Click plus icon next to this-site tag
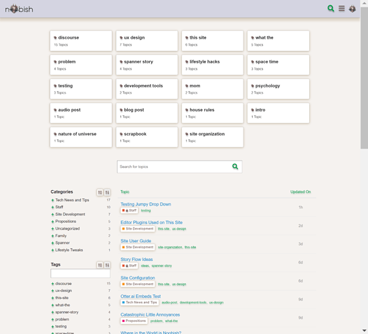 [x=53, y=298]
